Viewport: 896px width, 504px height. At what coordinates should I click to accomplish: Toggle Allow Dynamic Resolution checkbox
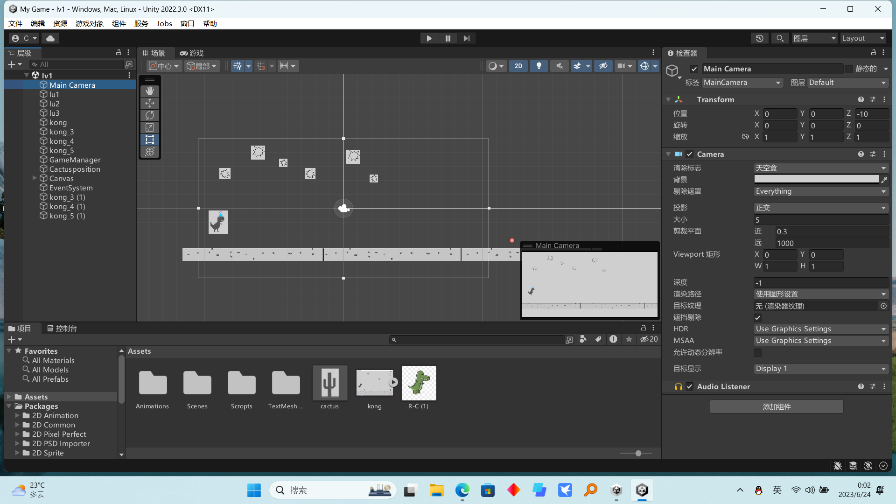point(757,352)
